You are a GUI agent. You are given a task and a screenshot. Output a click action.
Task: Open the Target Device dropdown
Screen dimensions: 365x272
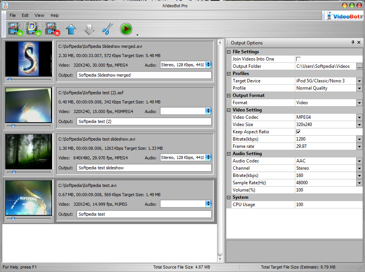coord(359,81)
